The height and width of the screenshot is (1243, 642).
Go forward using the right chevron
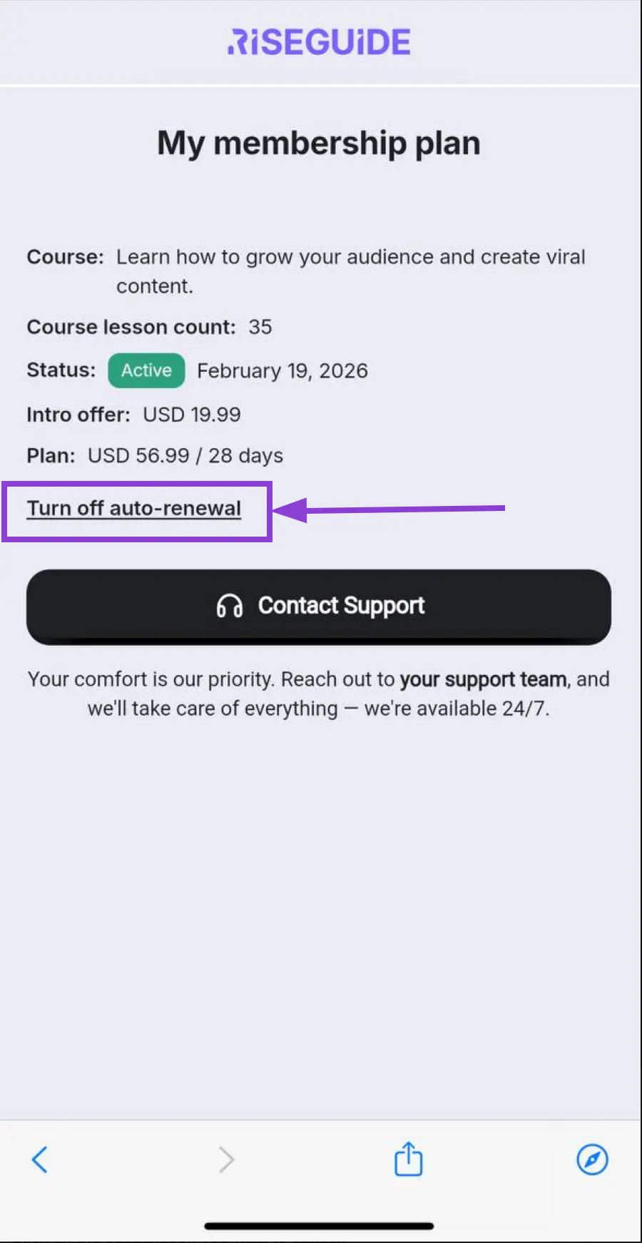tap(225, 1160)
